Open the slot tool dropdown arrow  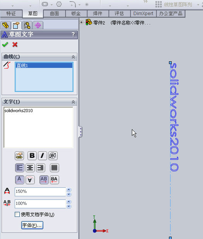[52, 5]
